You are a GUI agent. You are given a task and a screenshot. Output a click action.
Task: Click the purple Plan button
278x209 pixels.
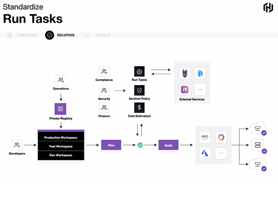[x=111, y=145]
